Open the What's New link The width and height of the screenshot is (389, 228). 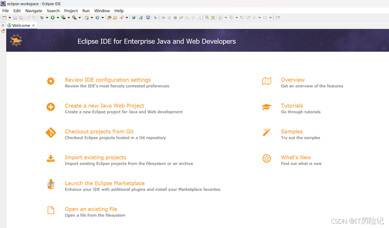pyautogui.click(x=296, y=157)
